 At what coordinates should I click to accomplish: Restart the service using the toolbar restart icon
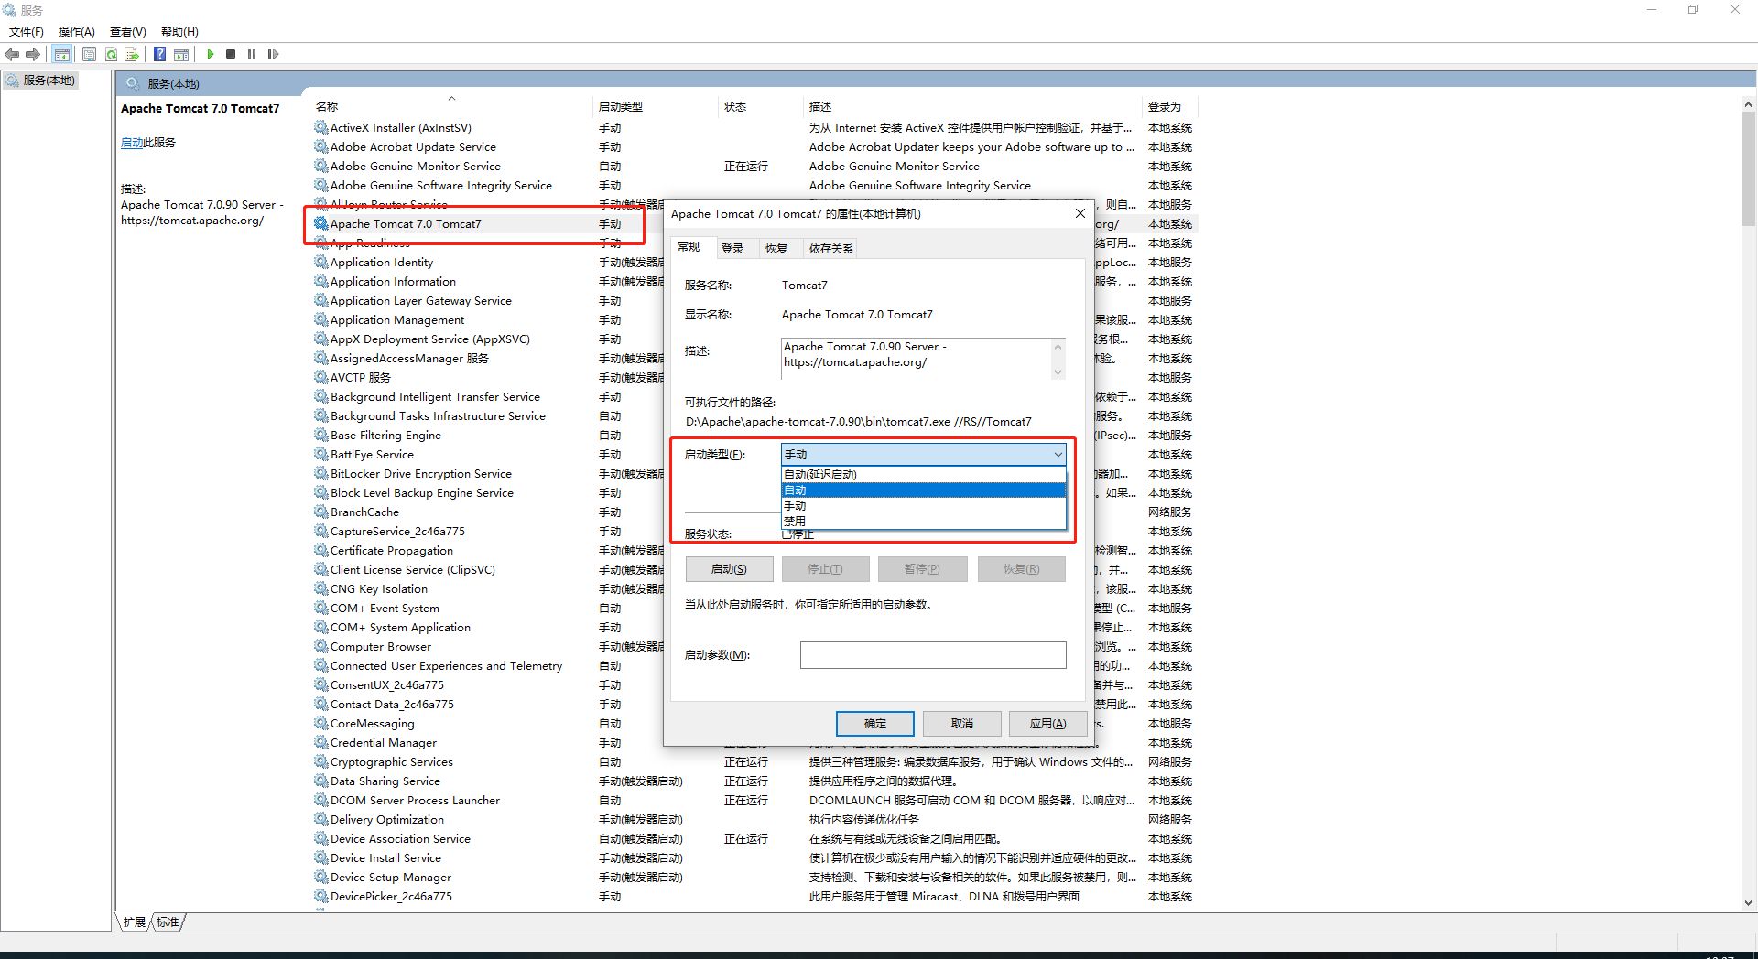[x=273, y=54]
